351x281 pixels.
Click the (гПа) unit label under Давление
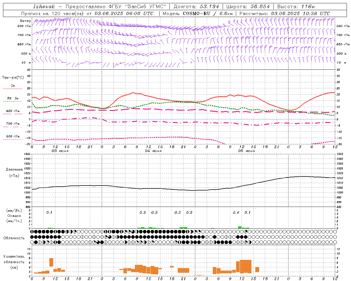14,176
